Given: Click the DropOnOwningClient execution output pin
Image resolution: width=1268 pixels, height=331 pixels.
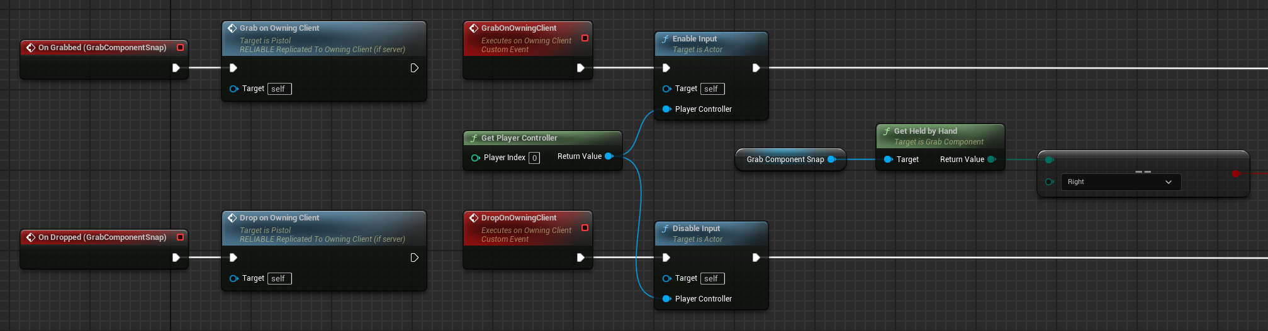Looking at the screenshot, I should pos(581,258).
